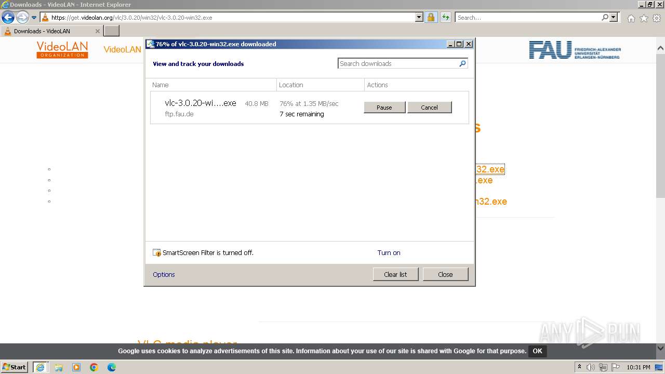Click the magnifier icon in Search downloads

coord(462,63)
